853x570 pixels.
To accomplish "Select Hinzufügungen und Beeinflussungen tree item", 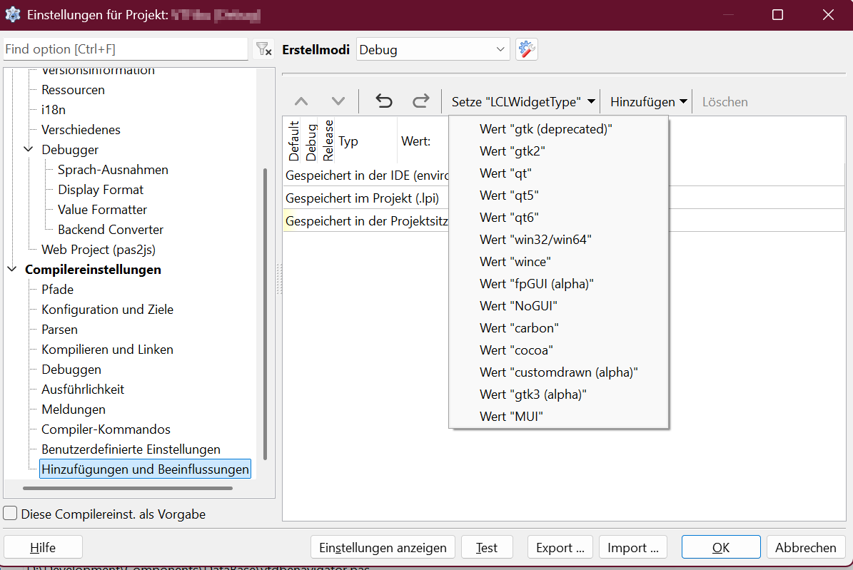I will point(145,469).
